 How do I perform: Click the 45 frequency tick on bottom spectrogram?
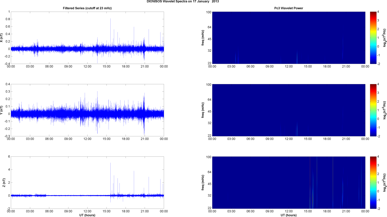209,184
